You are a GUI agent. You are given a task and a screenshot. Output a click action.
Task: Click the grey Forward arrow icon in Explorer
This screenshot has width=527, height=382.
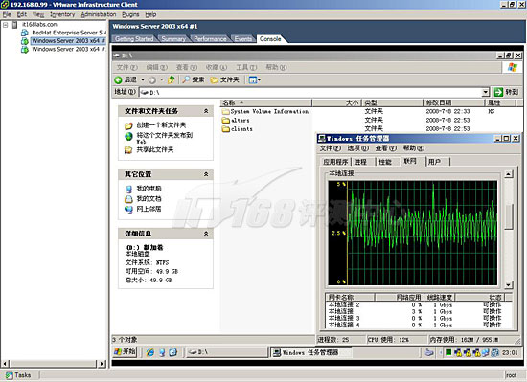(152, 79)
